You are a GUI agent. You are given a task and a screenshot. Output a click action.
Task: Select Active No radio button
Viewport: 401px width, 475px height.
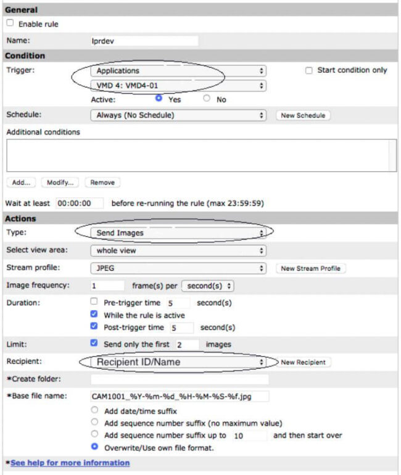coord(207,98)
